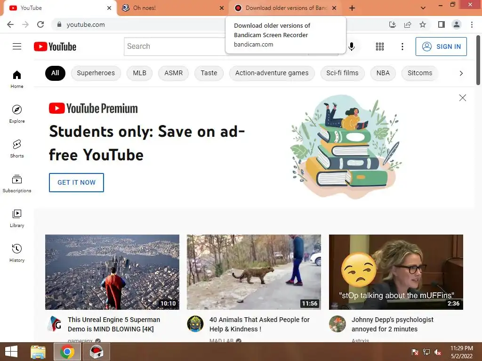This screenshot has width=482, height=361.
Task: Open Action Center flag in tray
Action: pyautogui.click(x=415, y=352)
